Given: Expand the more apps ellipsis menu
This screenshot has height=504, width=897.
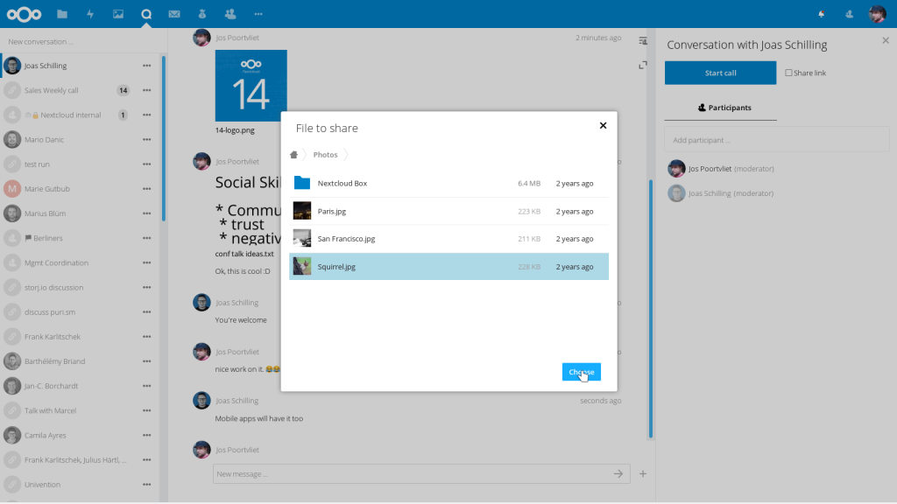Looking at the screenshot, I should click(258, 14).
